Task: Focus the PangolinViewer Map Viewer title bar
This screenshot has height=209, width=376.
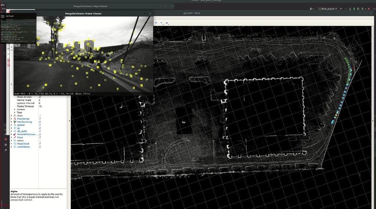Action: [x=90, y=6]
